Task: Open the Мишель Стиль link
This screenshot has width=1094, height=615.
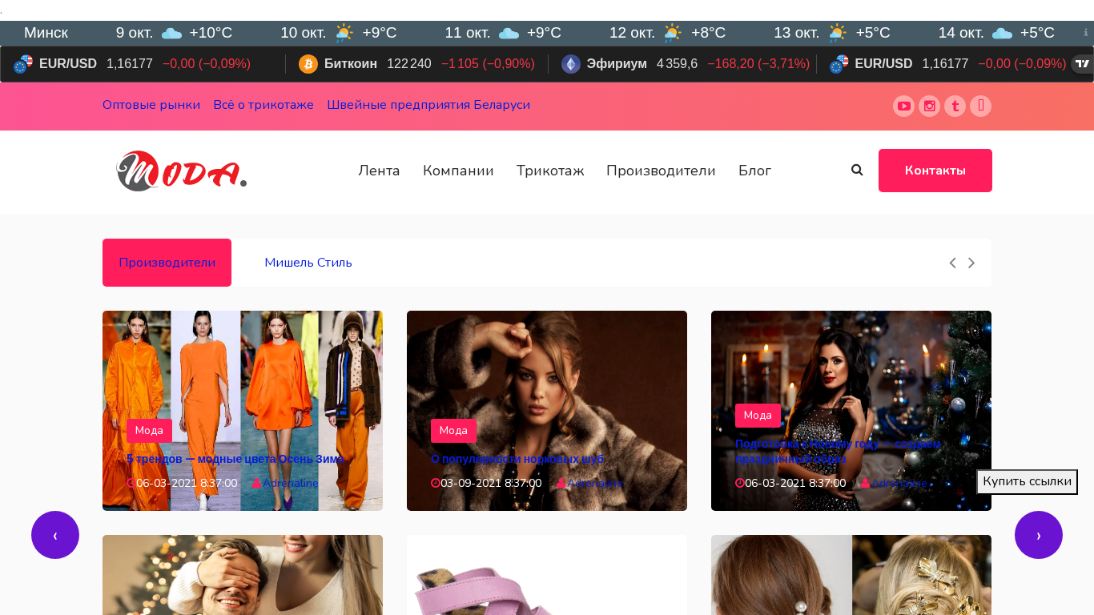Action: (x=308, y=263)
